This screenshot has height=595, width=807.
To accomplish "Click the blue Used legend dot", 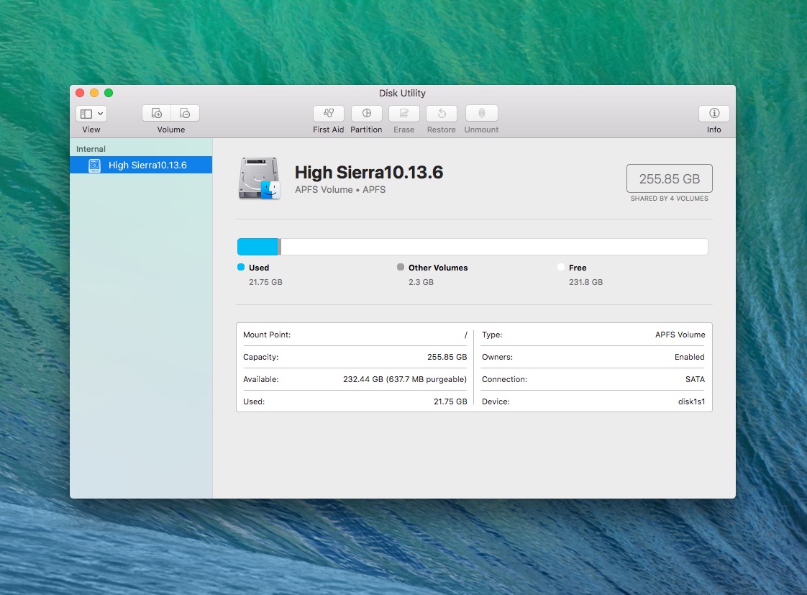I will tap(241, 267).
